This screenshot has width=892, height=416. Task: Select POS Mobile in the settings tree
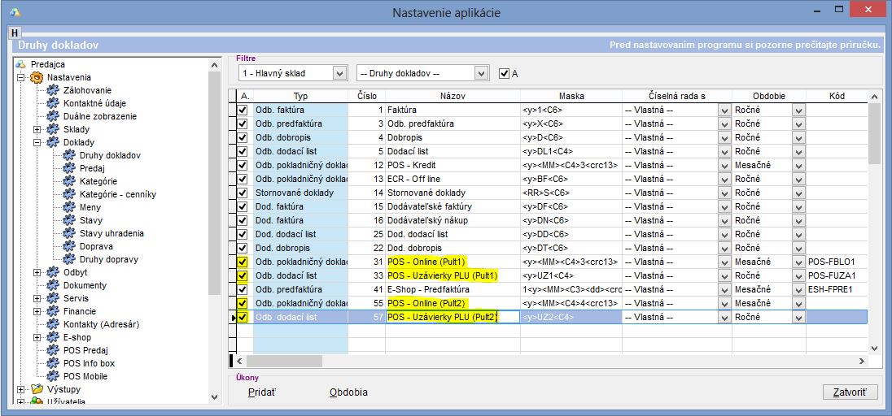[x=85, y=376]
